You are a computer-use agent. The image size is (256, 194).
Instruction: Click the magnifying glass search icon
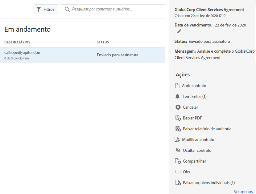[67, 9]
